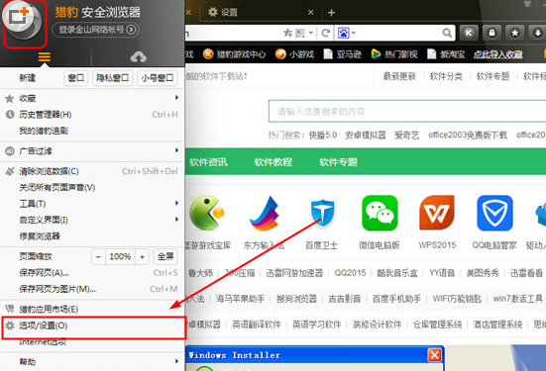
Task: Select 保存网页为图片(M) menu item
Action: (x=92, y=289)
